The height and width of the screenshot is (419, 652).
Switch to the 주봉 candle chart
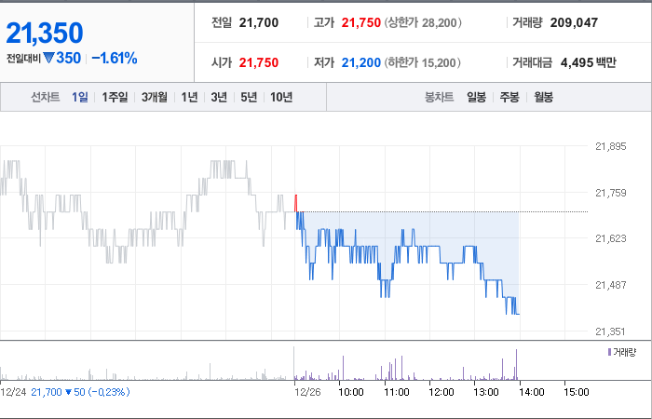click(509, 97)
